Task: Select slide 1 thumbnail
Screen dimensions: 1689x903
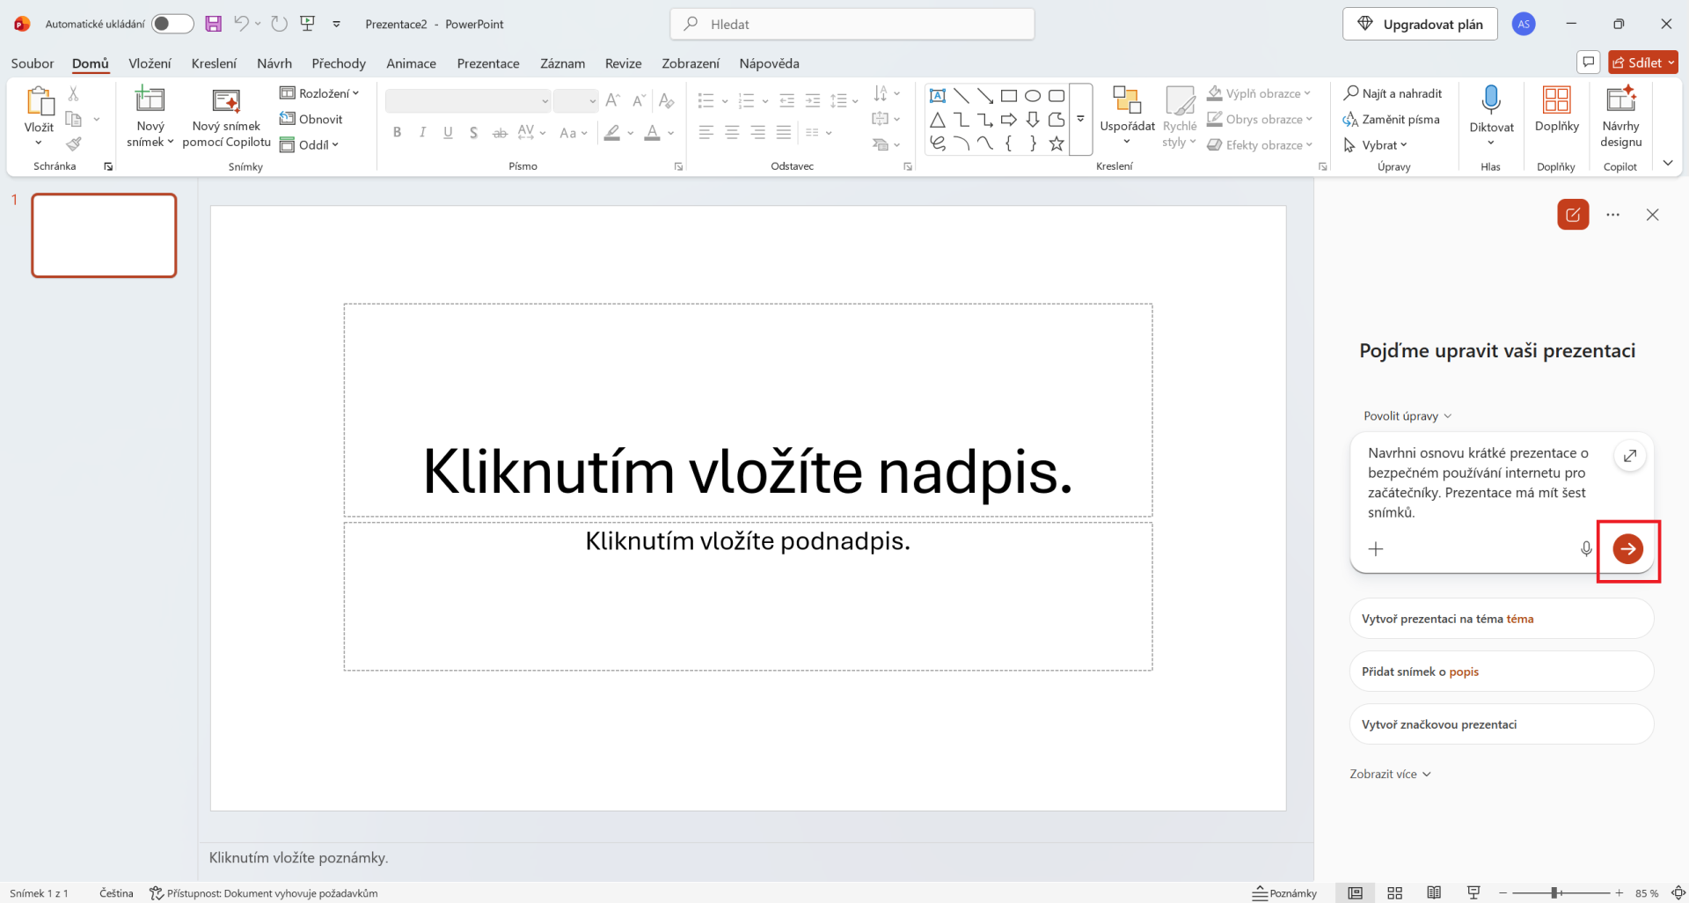Action: (x=104, y=235)
